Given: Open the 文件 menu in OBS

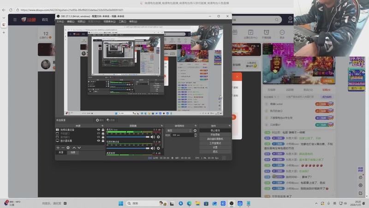Looking at the screenshot, I should [x=60, y=21].
